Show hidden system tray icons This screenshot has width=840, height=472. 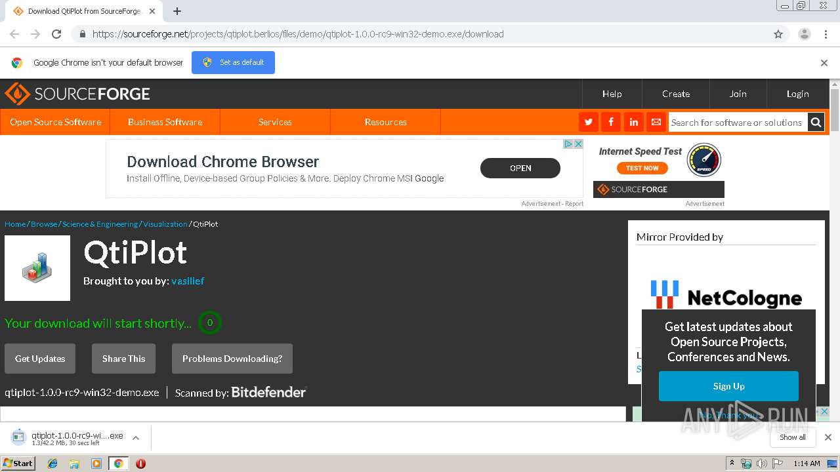(x=731, y=463)
